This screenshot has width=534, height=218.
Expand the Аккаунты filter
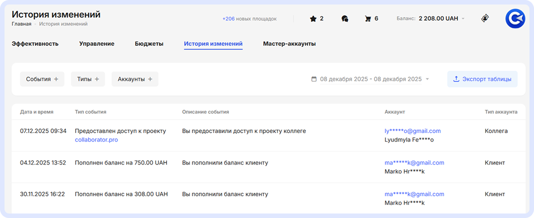click(x=135, y=79)
